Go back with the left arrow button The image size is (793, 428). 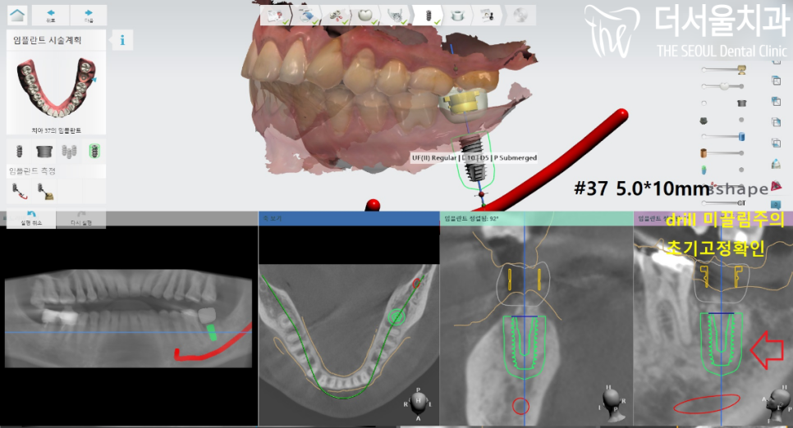[51, 15]
